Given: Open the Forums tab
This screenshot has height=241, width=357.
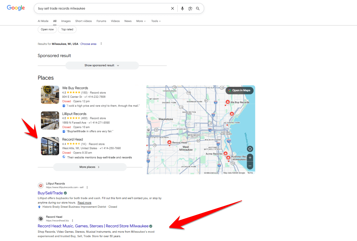Looking at the screenshot, I should [x=101, y=21].
